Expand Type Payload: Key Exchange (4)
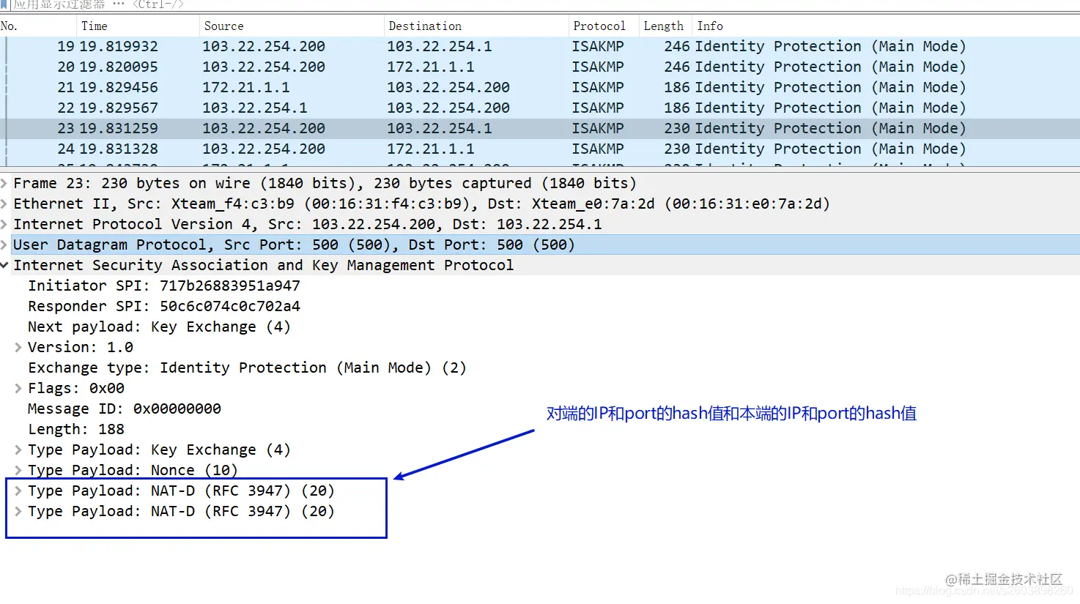Viewport: 1080px width, 604px height. [x=18, y=450]
